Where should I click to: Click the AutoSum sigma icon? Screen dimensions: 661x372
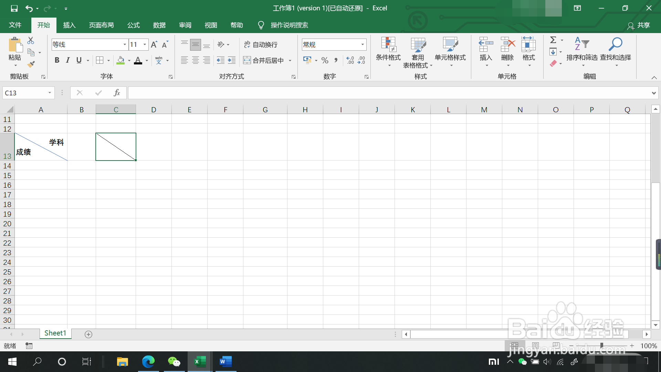point(553,40)
